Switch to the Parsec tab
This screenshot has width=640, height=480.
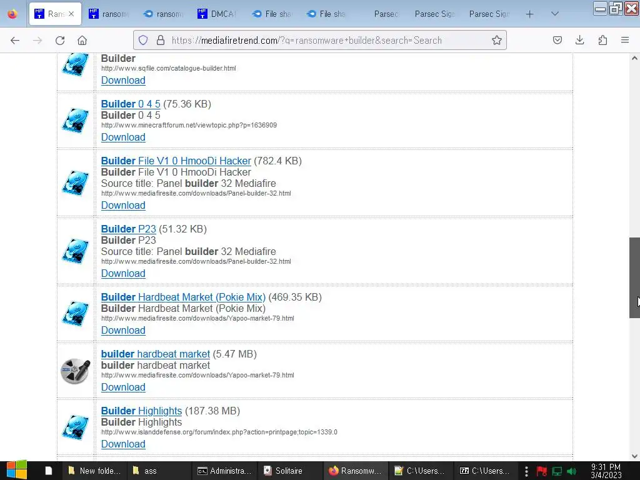coord(382,14)
